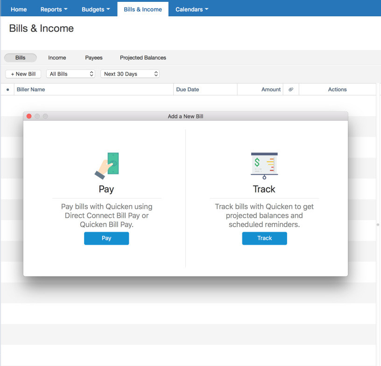
Task: Switch to the Income sub-tab
Action: [57, 58]
